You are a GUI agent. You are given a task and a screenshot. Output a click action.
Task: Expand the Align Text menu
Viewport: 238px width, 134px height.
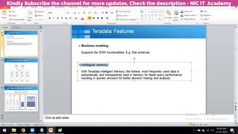122,16
